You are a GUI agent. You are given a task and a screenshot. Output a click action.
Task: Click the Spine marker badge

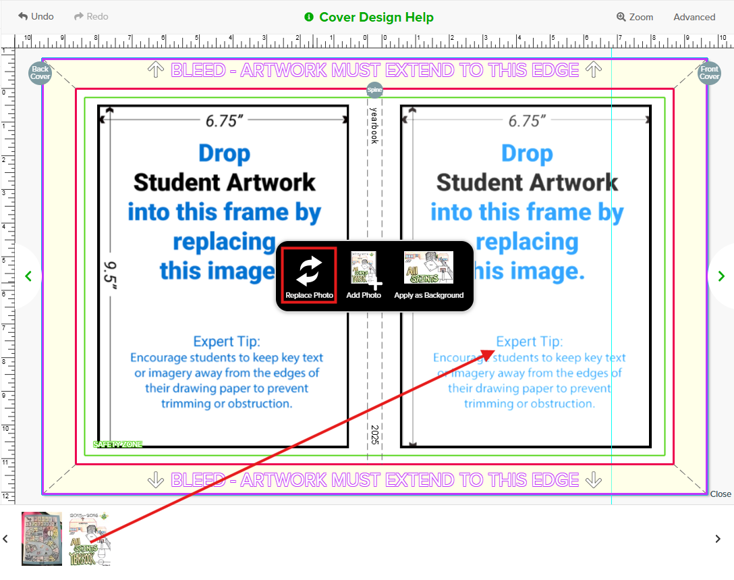374,90
